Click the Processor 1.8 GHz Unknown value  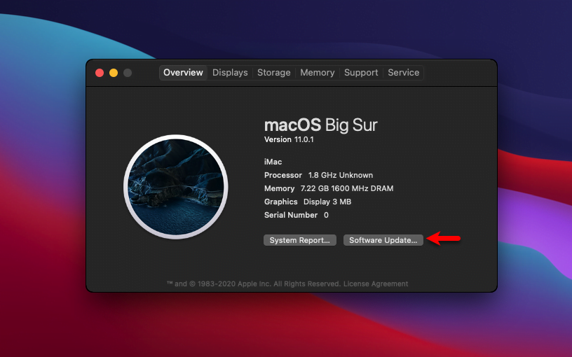click(318, 175)
